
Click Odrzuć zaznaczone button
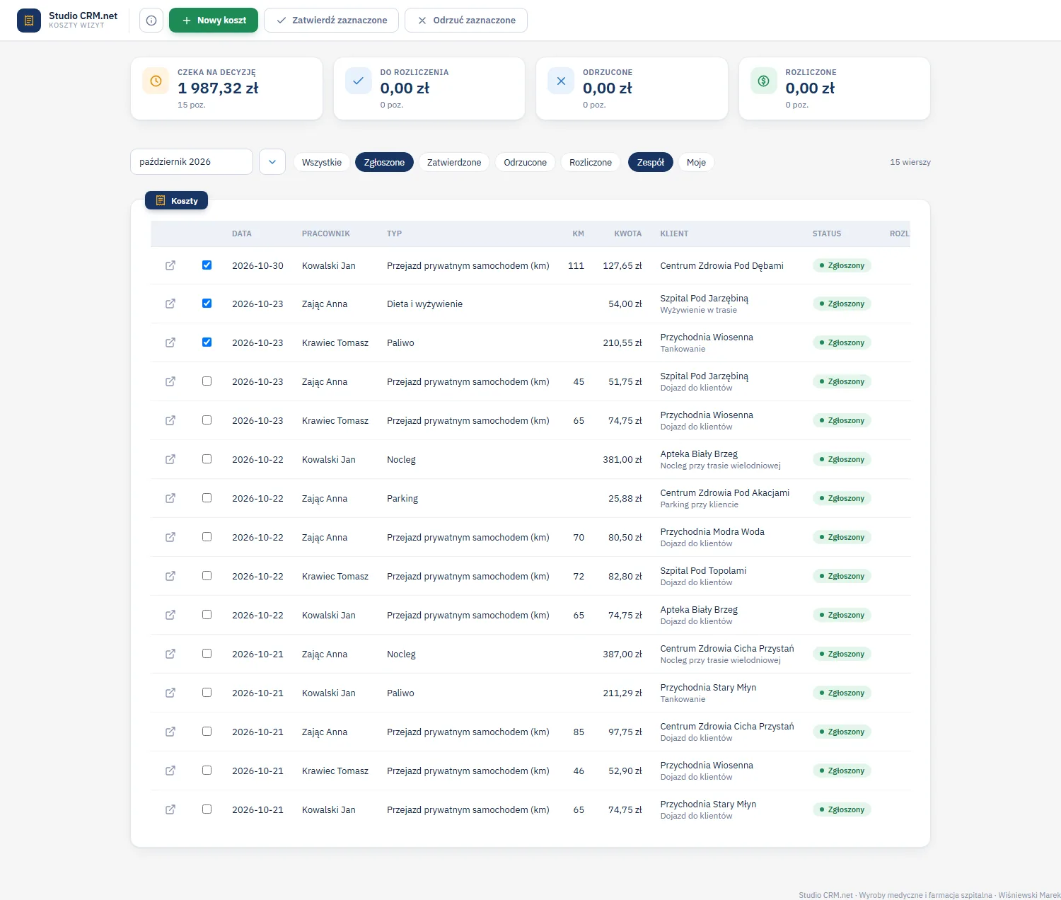466,21
